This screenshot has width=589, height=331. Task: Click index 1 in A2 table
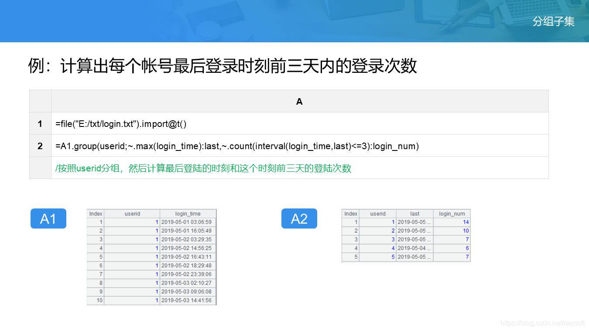click(x=350, y=222)
